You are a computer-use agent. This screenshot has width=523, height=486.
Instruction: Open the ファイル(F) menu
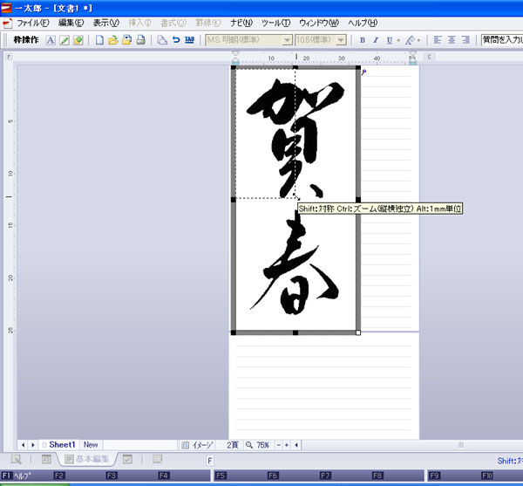pos(33,23)
